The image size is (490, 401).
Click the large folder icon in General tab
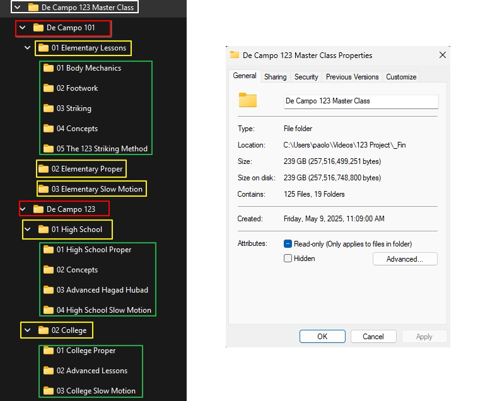click(x=247, y=100)
